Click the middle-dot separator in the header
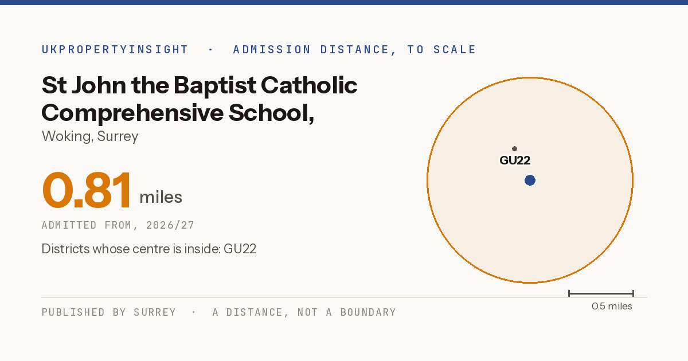Screen dimensions: 688x361 point(210,50)
